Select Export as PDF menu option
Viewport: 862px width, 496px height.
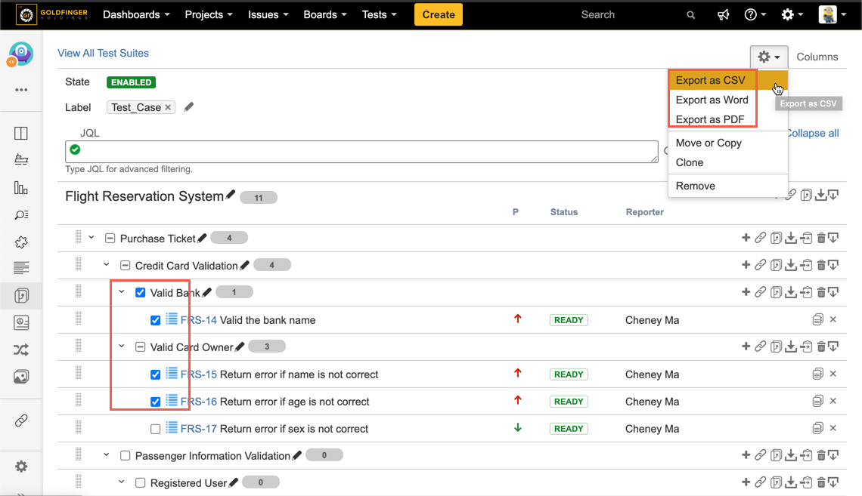709,119
